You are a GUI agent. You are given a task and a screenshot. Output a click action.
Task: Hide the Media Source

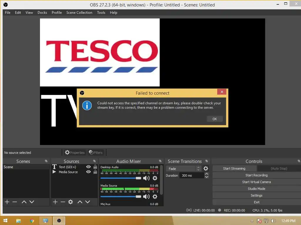tap(88, 172)
